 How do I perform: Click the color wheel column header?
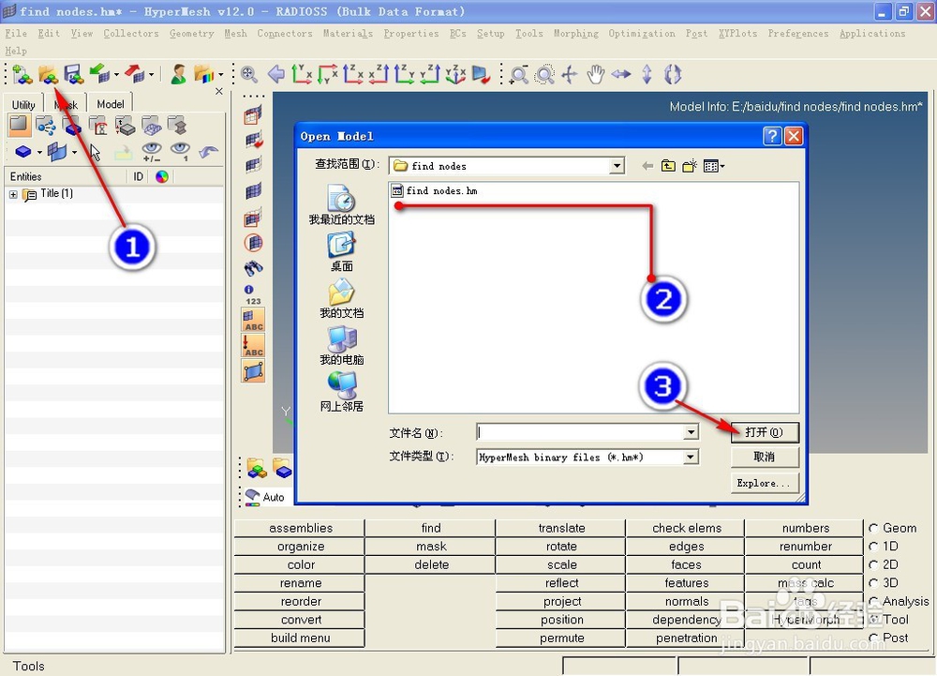[162, 177]
